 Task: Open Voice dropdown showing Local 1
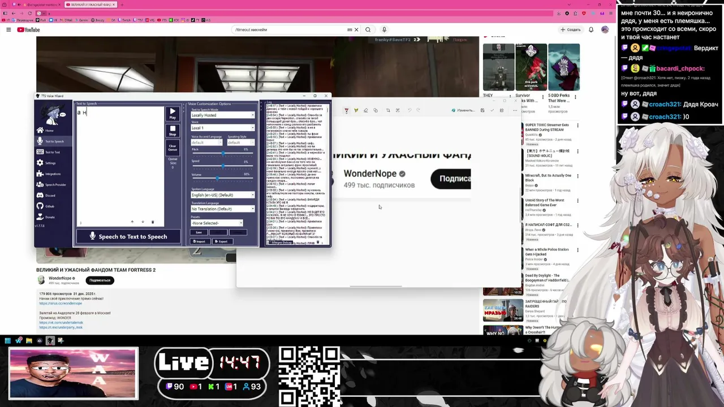(x=222, y=128)
